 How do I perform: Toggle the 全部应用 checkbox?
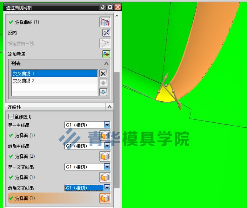11,117
